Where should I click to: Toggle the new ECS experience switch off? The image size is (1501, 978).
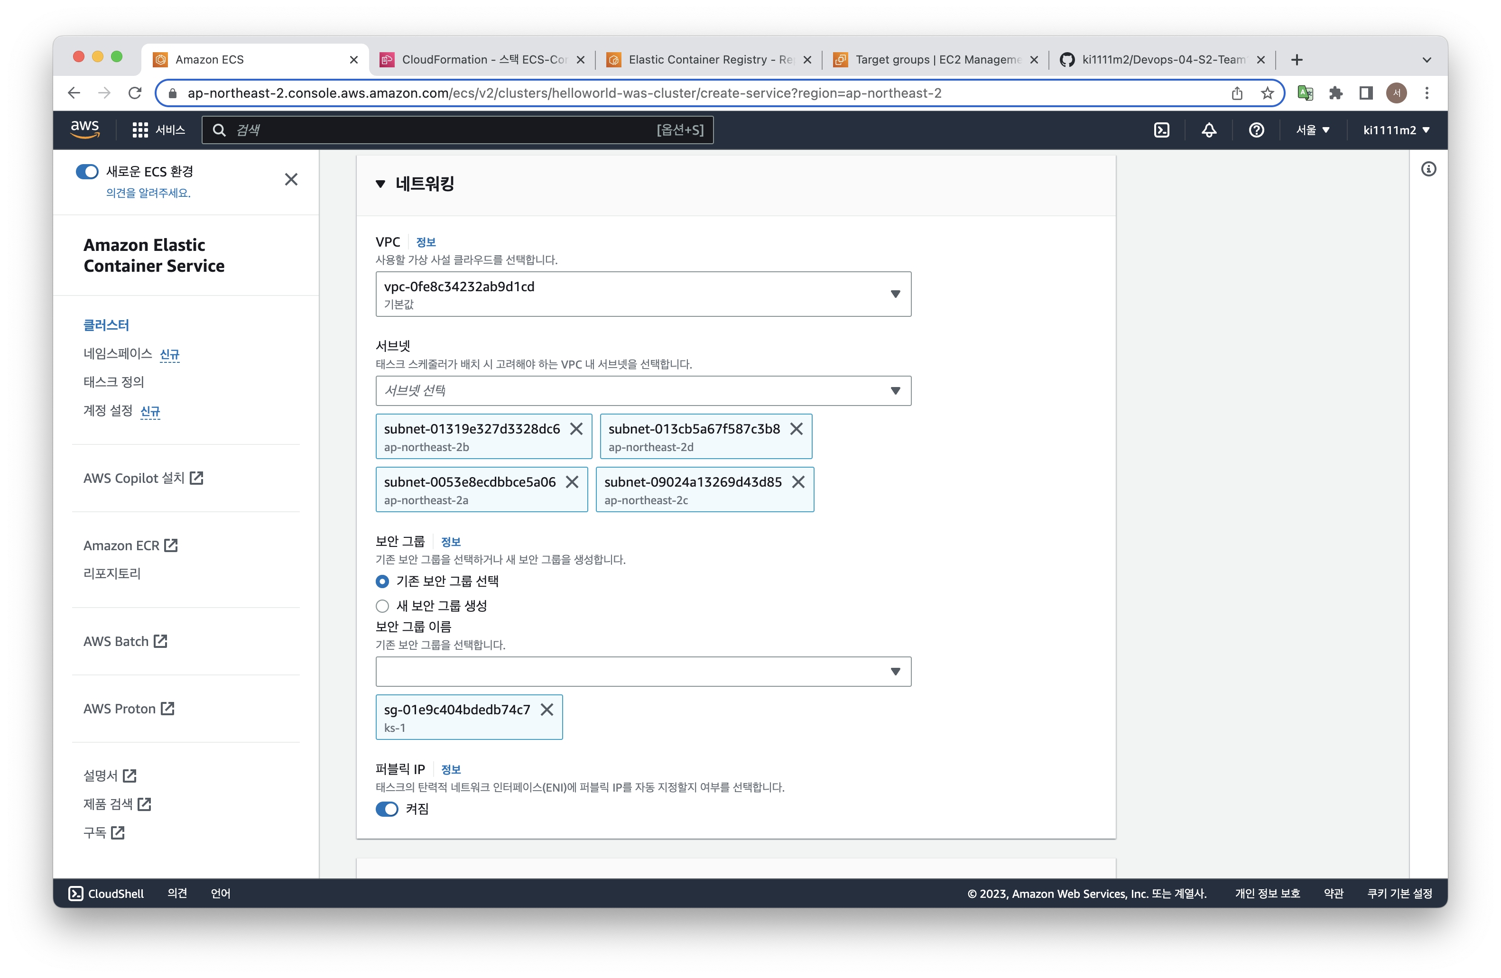[87, 172]
